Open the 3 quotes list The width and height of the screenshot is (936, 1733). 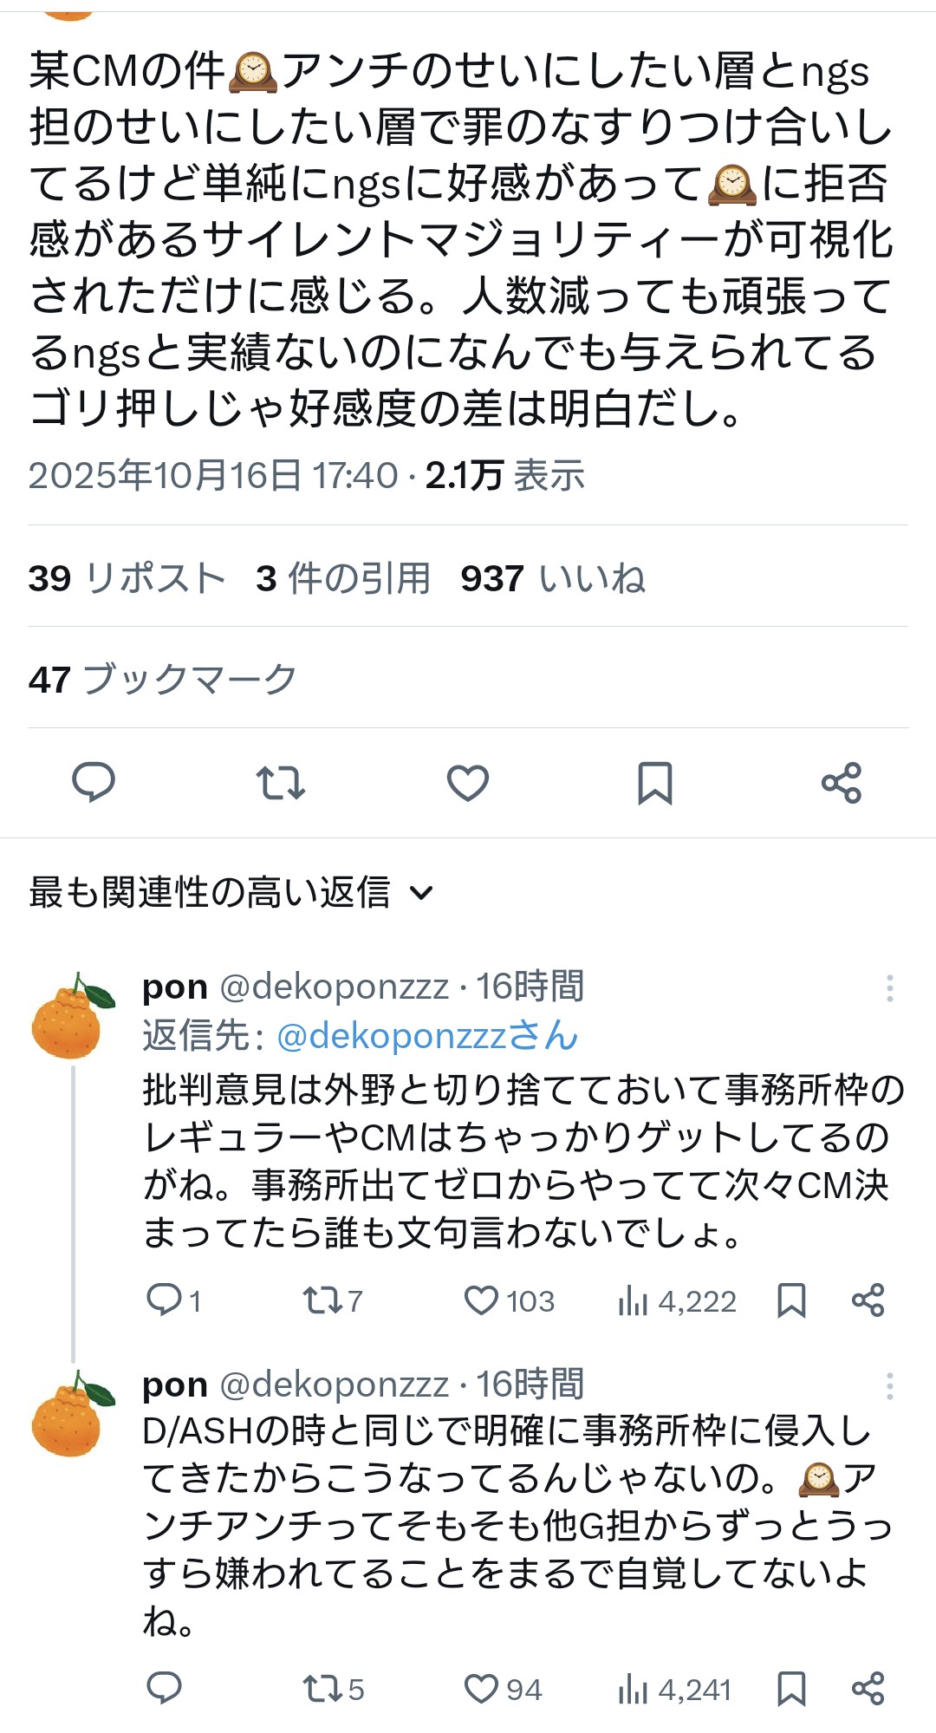[x=343, y=578]
